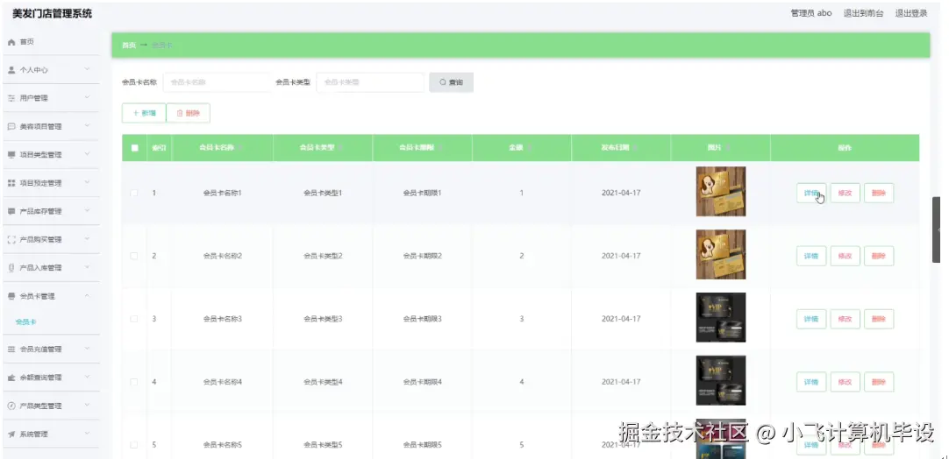Open 详情 for 会员卡名称3 row
Viewport: 949px width, 459px height.
(811, 319)
